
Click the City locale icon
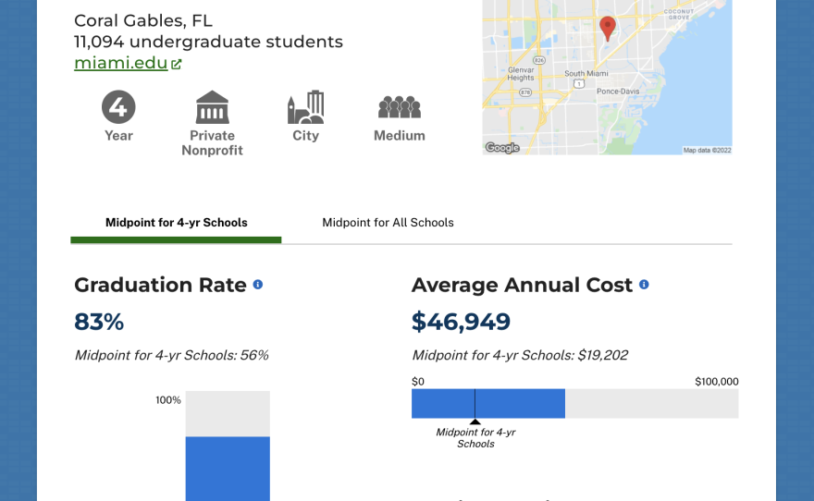pyautogui.click(x=305, y=107)
